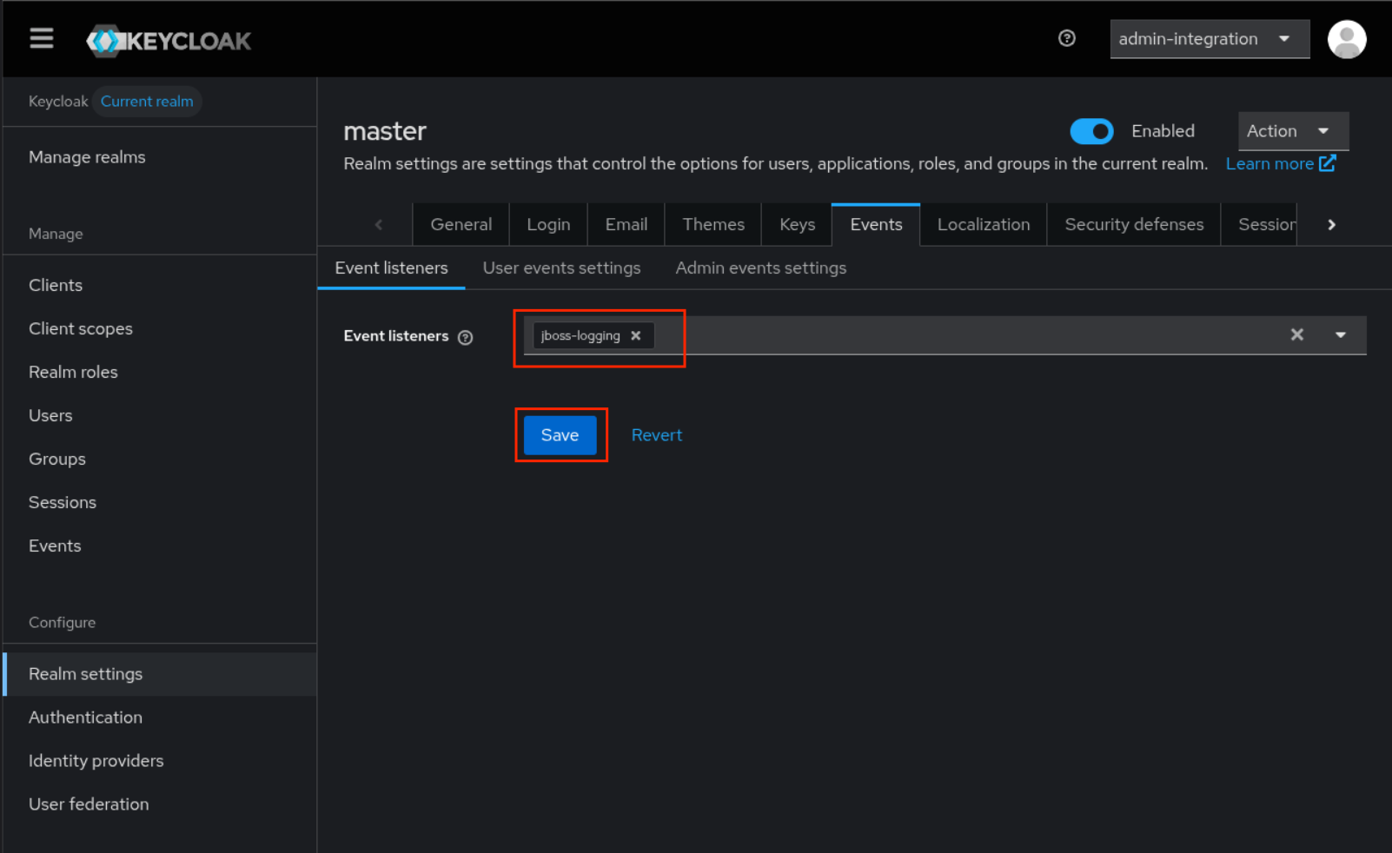Follow the Learn more link

coord(1279,164)
